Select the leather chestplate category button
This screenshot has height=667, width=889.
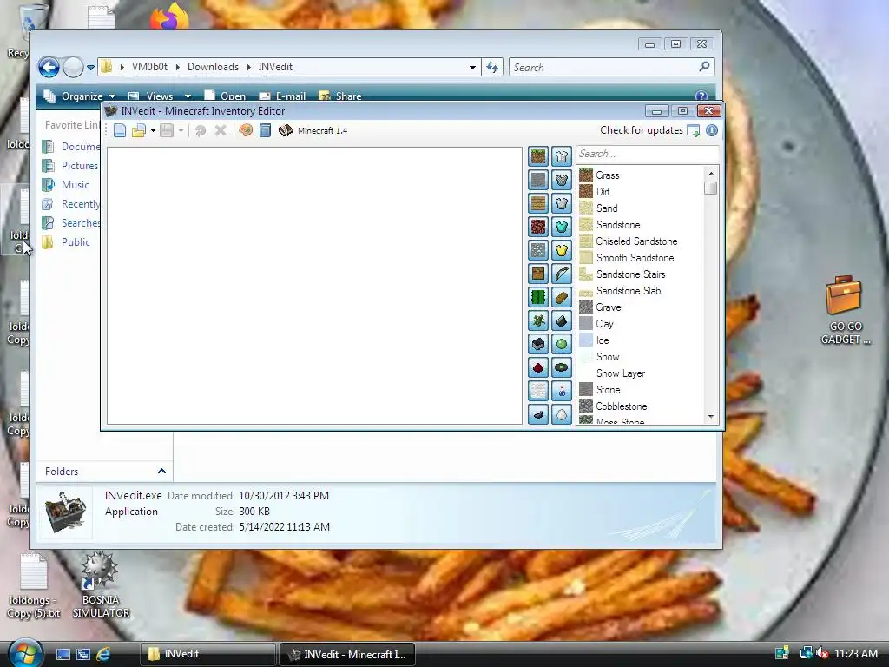562,156
